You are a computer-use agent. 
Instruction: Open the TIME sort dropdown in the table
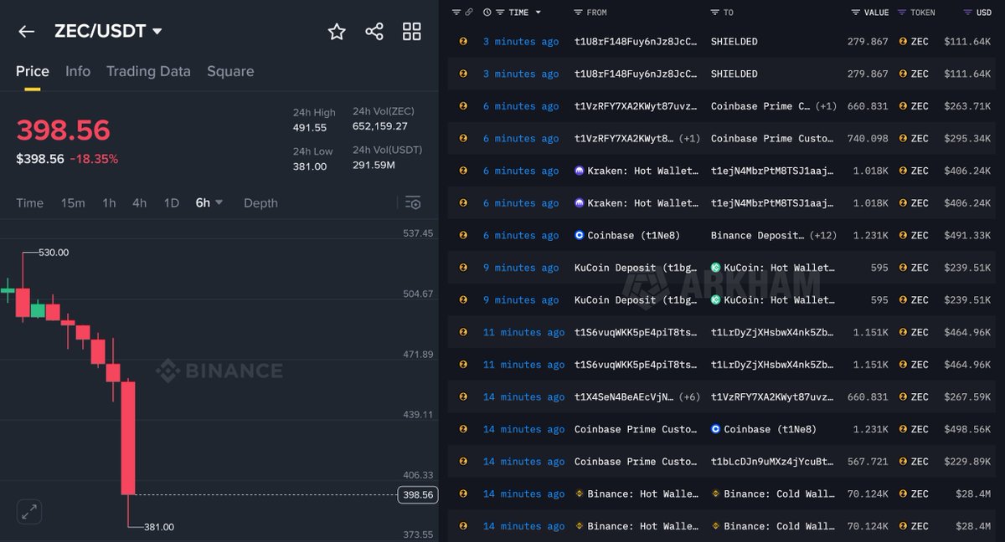[x=528, y=12]
